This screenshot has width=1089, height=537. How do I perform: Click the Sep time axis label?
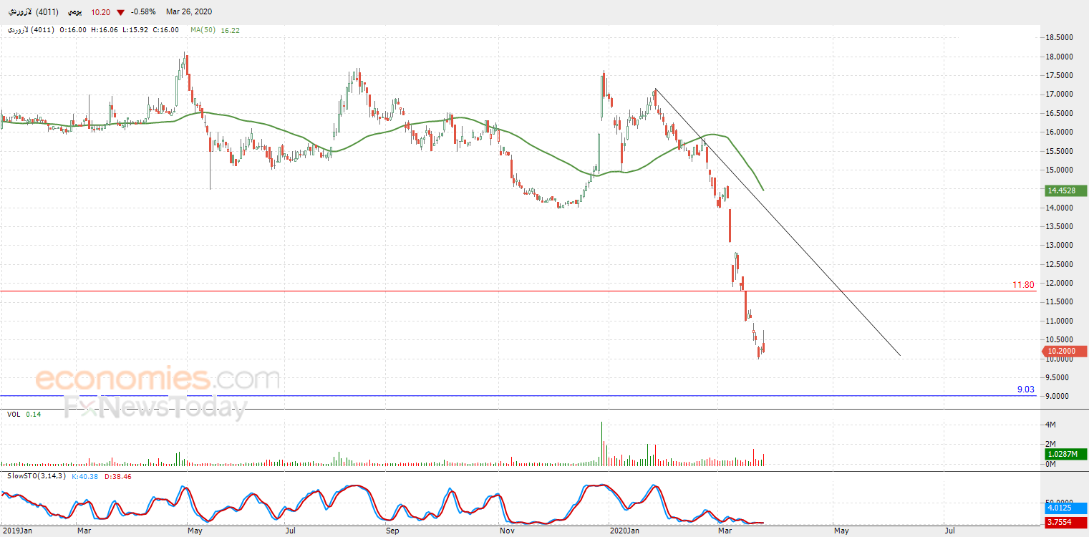392,531
